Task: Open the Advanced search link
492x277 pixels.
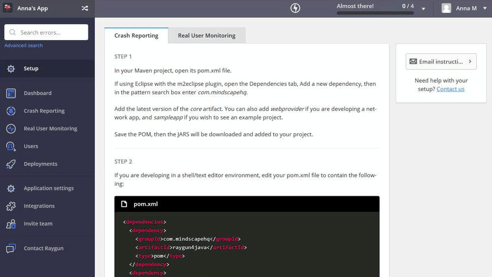Action: (x=23, y=46)
